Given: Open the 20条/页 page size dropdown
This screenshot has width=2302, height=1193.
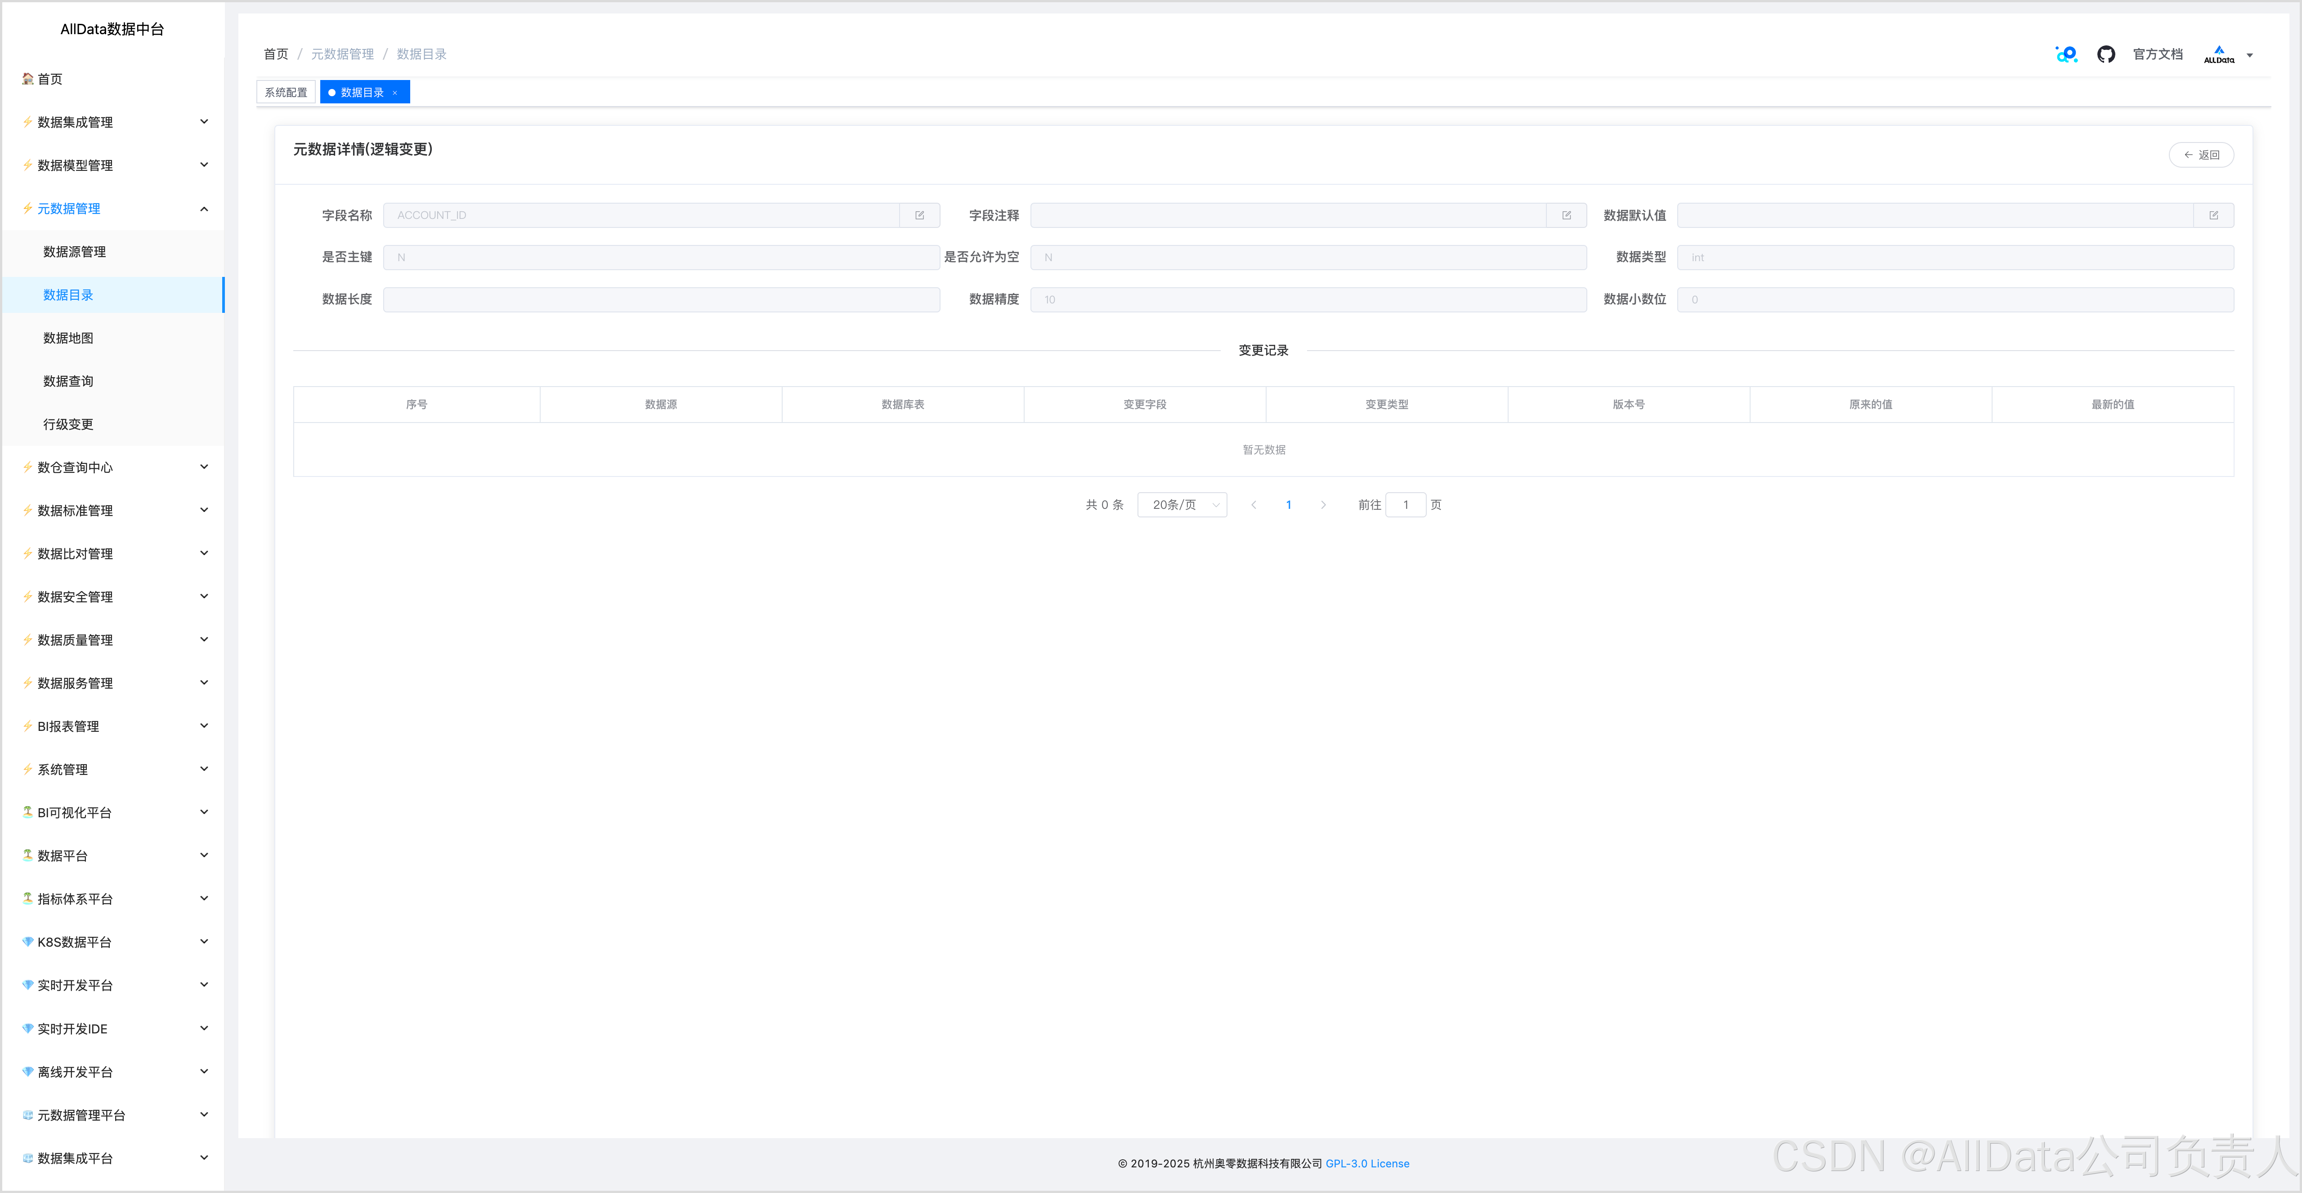Looking at the screenshot, I should tap(1182, 504).
